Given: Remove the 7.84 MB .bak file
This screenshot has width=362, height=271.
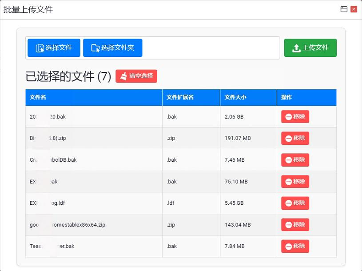Looking at the screenshot, I should (295, 246).
